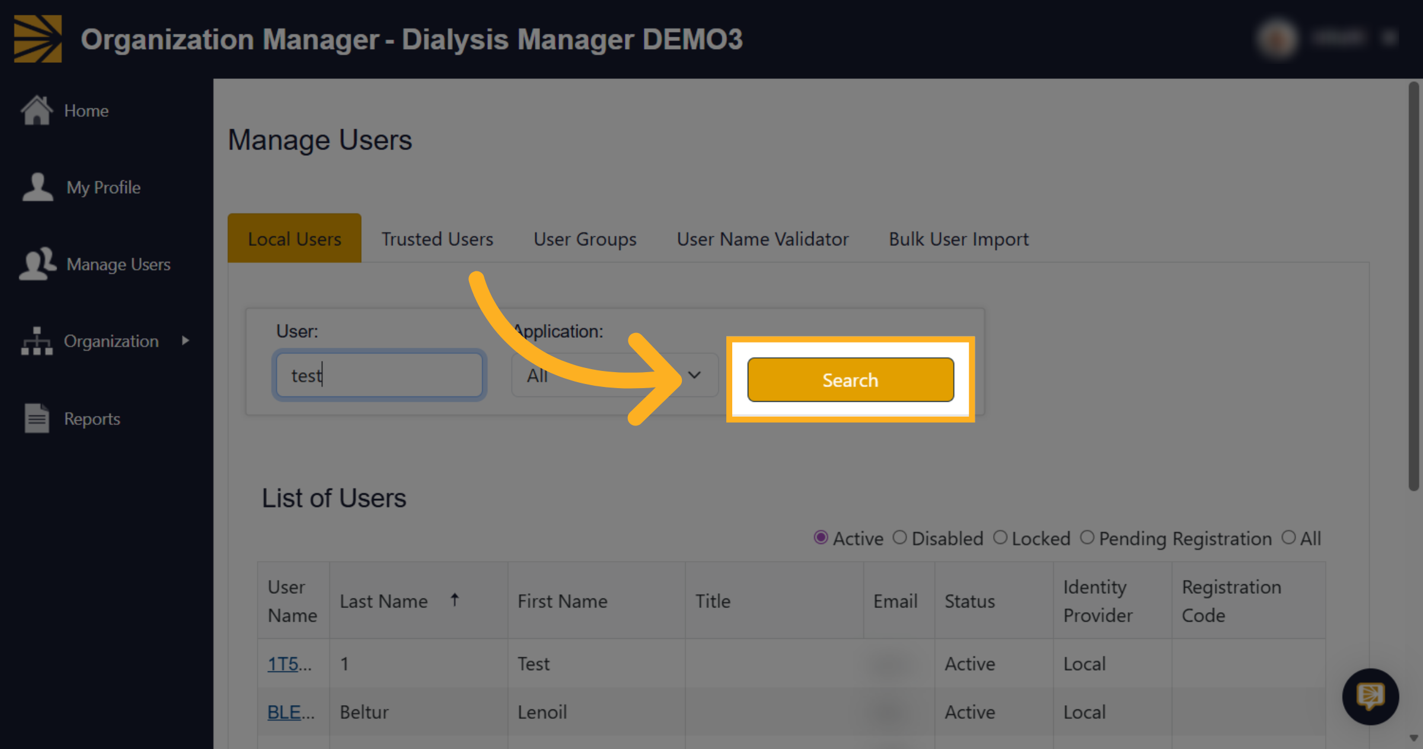This screenshot has width=1423, height=749.
Task: Click the page vertical scrollbar
Action: (x=1414, y=286)
